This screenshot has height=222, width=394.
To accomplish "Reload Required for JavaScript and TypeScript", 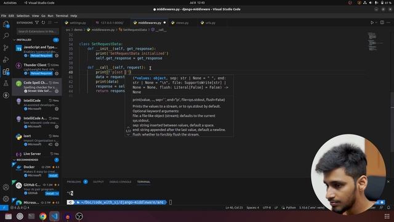I will [x=41, y=55].
